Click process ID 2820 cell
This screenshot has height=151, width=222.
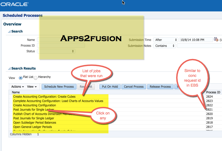coord(210,114)
